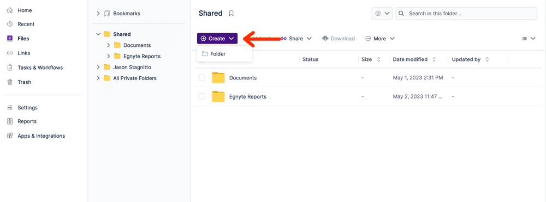This screenshot has height=202, width=546.
Task: Open the search scope globe dropdown
Action: (382, 14)
